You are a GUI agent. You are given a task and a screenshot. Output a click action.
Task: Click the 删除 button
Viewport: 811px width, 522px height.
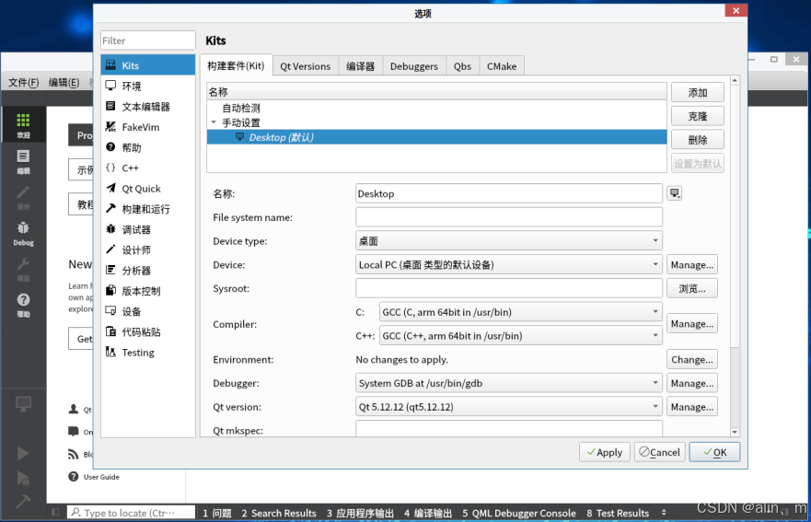(697, 140)
